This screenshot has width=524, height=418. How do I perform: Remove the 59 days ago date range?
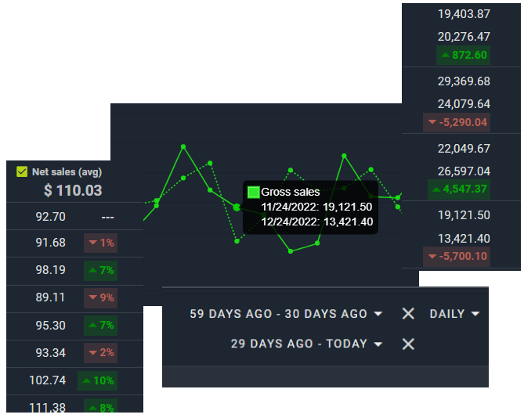point(408,314)
